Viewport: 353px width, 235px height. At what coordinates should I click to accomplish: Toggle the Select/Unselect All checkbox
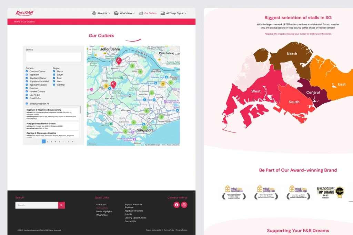(27, 104)
